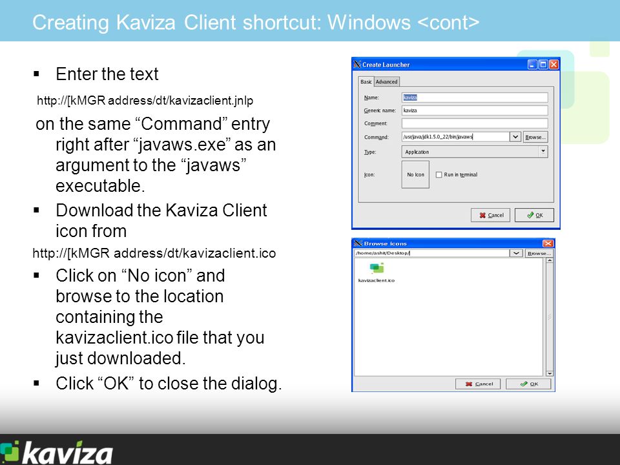Click the Kaviza logo icon at bottom
This screenshot has width=620, height=465.
point(10,451)
